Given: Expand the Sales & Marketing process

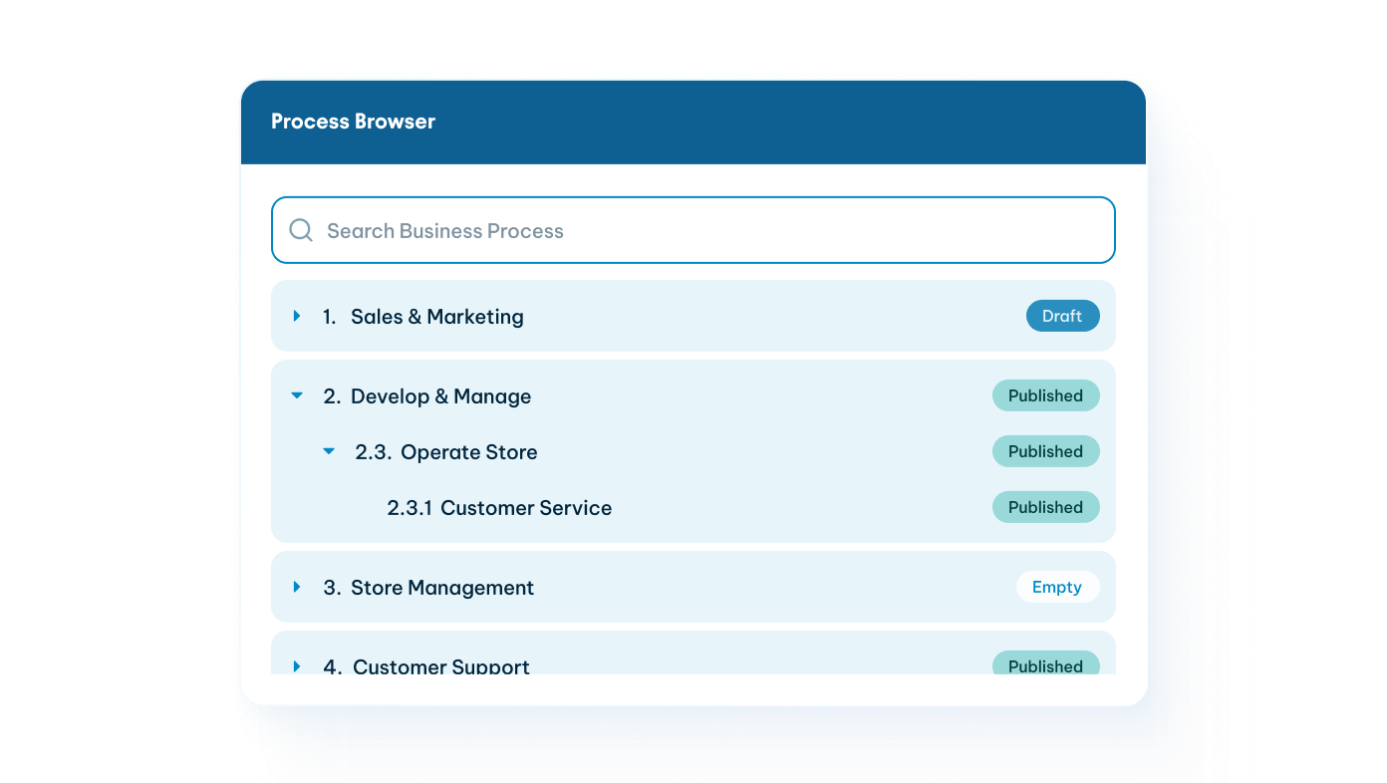Looking at the screenshot, I should coord(297,316).
